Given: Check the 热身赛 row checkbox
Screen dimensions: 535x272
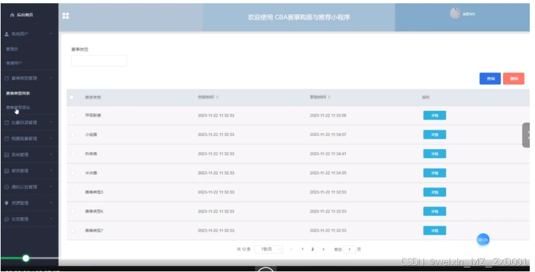Looking at the screenshot, I should coord(72,154).
